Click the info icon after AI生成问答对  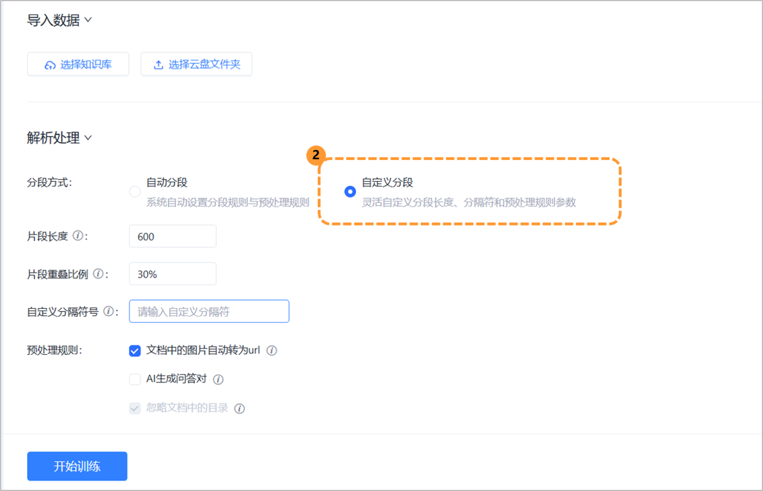click(x=218, y=379)
